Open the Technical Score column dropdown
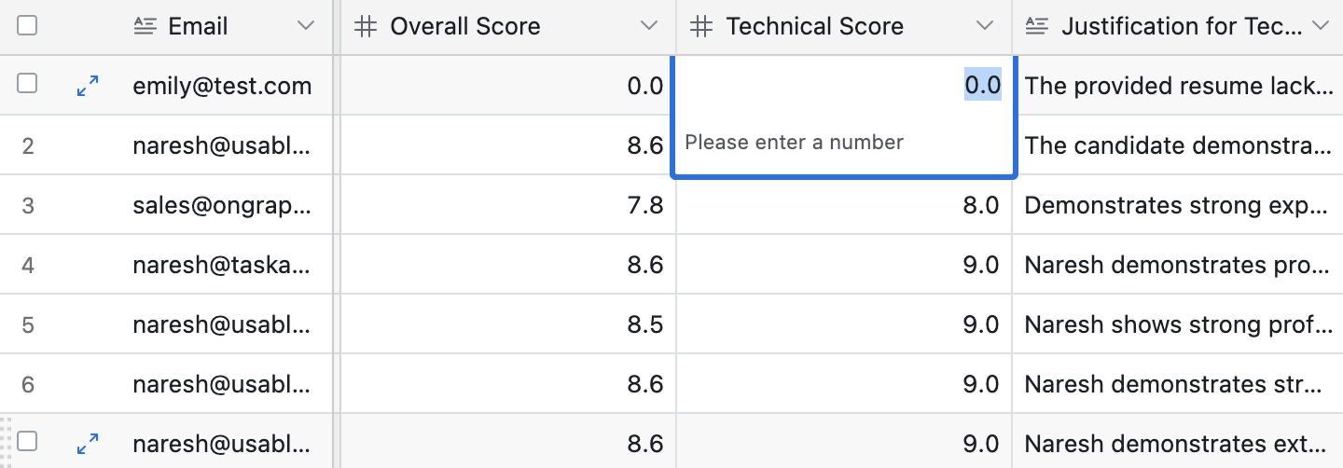 (986, 27)
